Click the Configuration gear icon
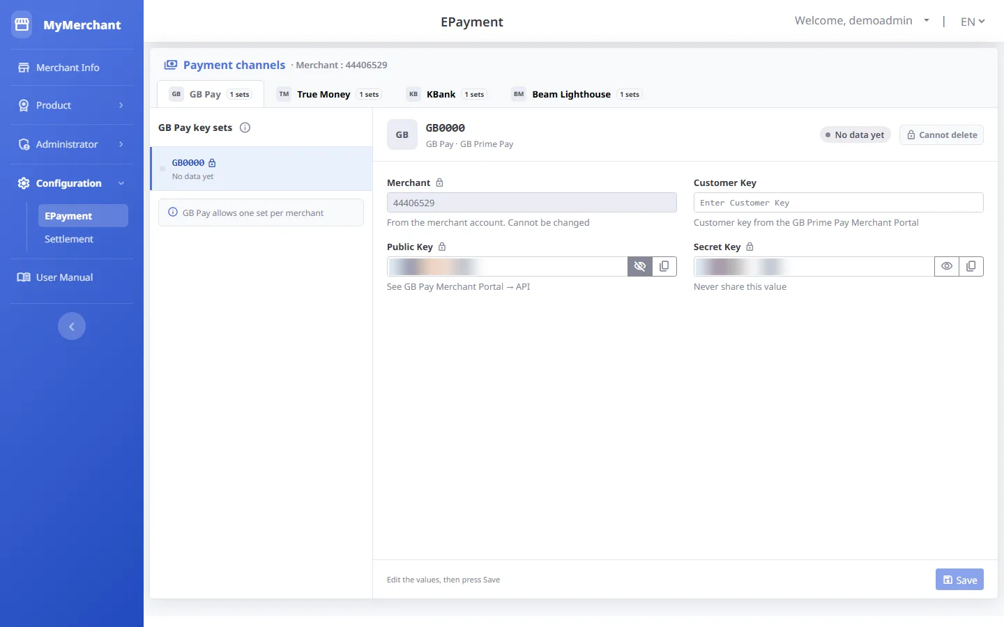Screen dimensions: 1004x627 (24, 183)
